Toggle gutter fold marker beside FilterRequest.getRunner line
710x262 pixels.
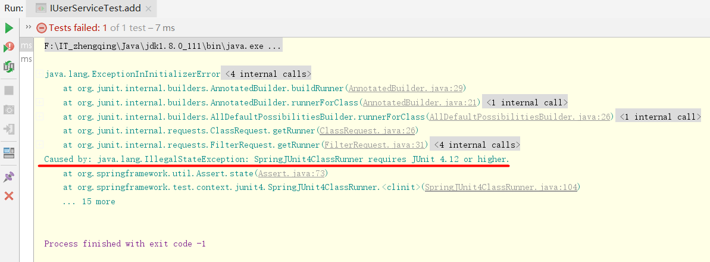pyautogui.click(x=40, y=145)
